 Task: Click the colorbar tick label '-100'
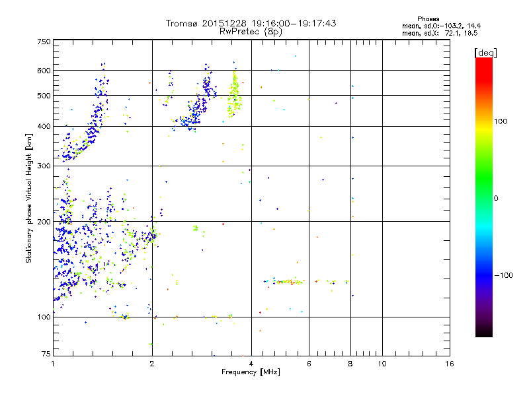pyautogui.click(x=503, y=275)
